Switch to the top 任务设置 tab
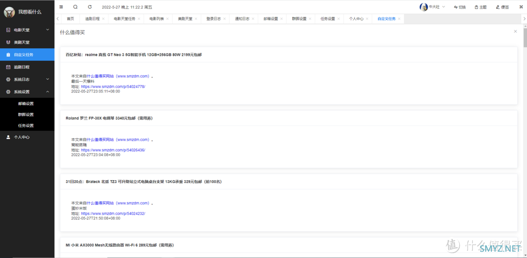 328,19
